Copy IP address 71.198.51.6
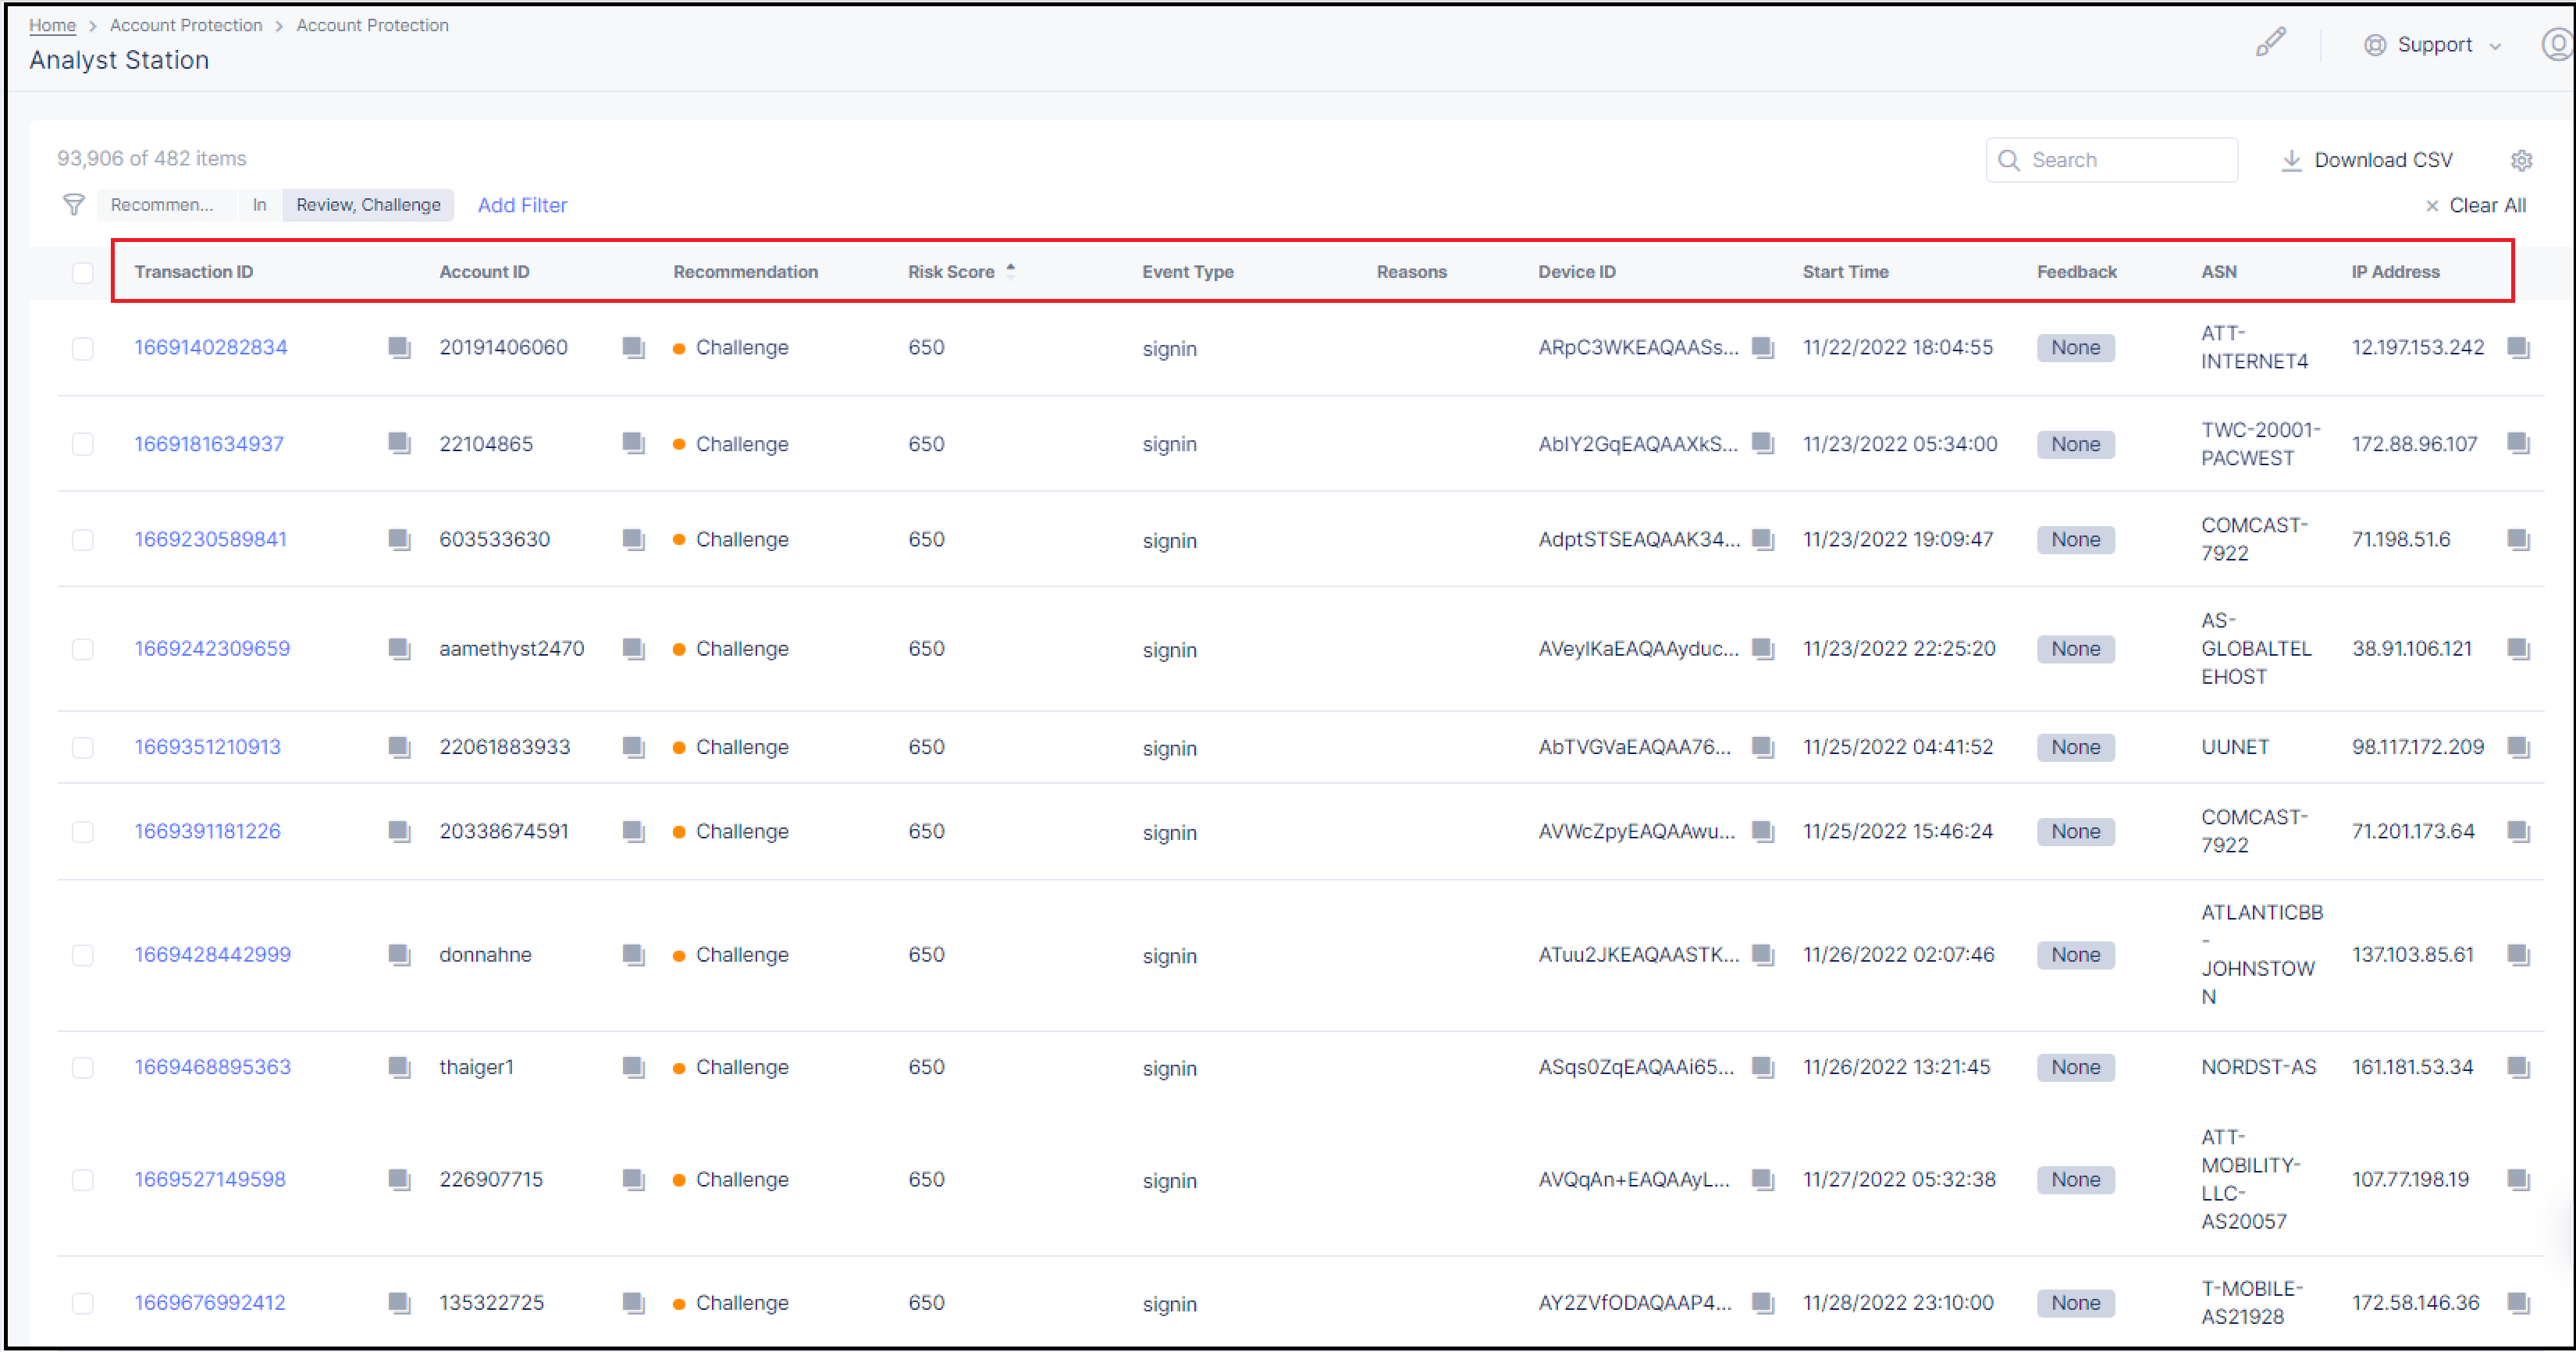Screen dimensions: 2576x1352 (x=2518, y=540)
